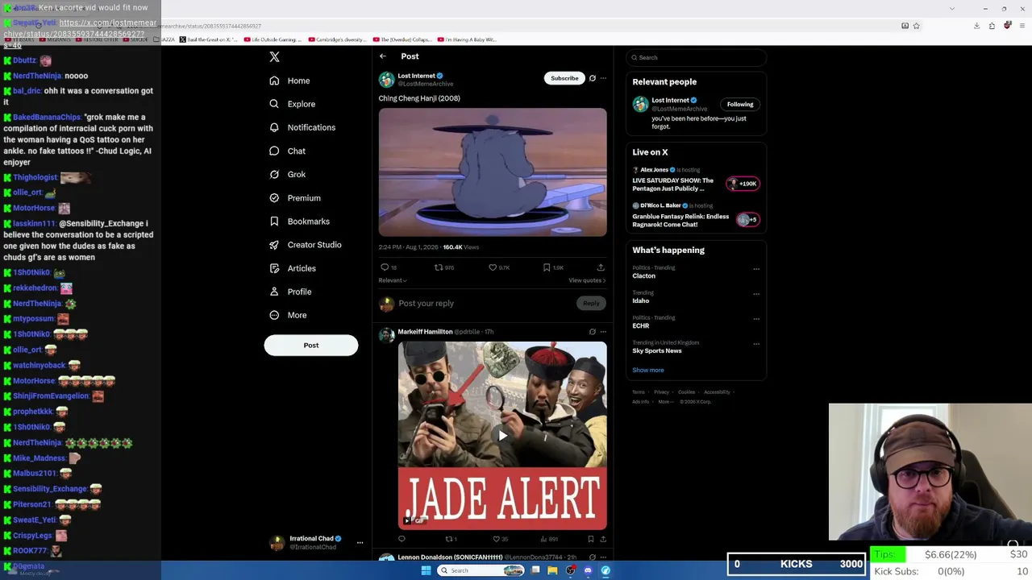Share Markeiff Hamilton's reply
Image resolution: width=1032 pixels, height=580 pixels.
603,539
